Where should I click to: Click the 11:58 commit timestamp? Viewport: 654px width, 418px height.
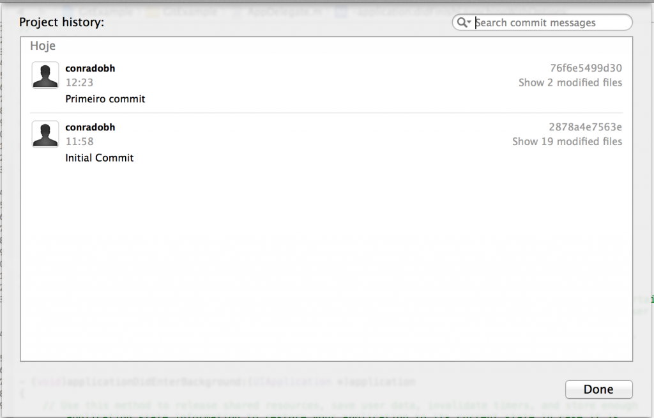pos(79,141)
